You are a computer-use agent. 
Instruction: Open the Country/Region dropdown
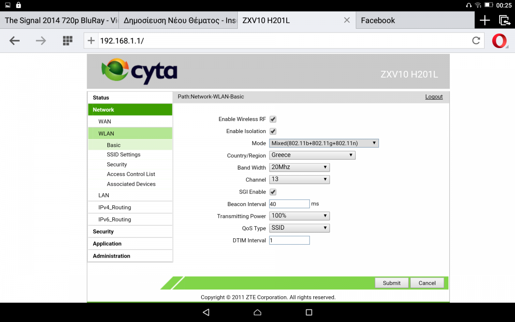[312, 155]
